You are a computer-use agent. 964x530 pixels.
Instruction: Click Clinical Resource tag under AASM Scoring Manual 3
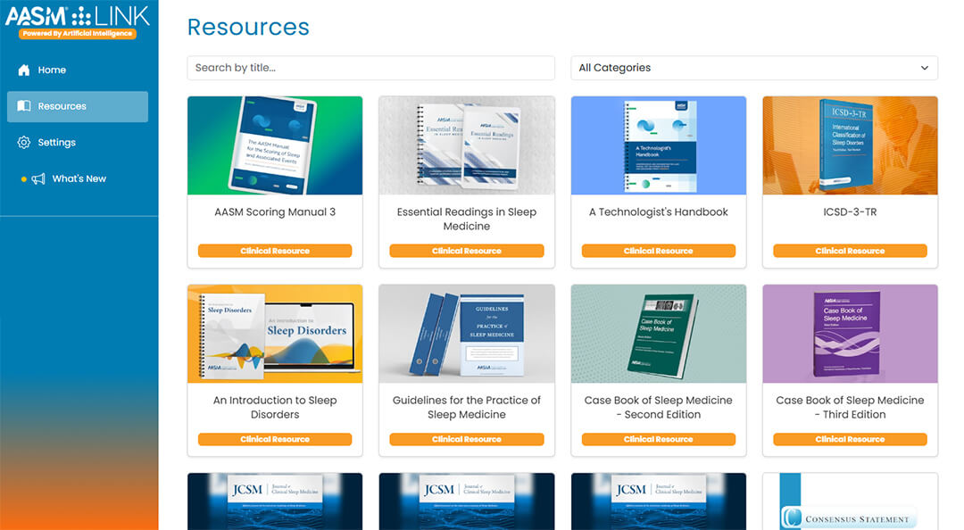pyautogui.click(x=275, y=251)
